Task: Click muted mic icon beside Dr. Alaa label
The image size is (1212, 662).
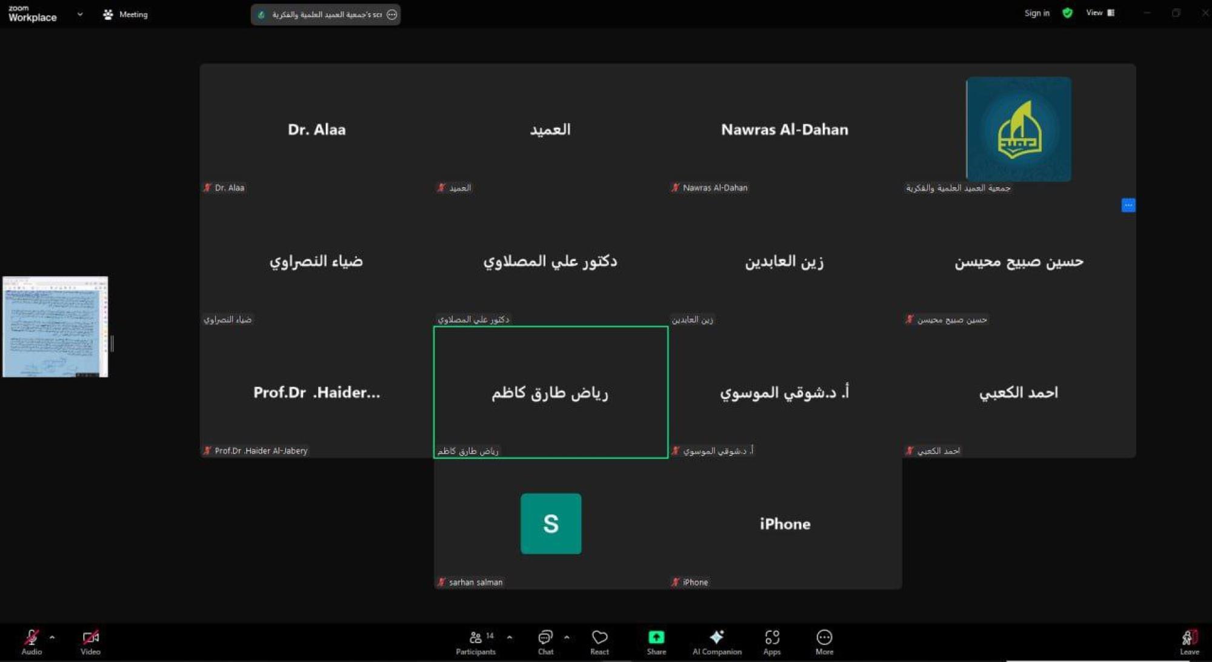Action: [x=208, y=188]
